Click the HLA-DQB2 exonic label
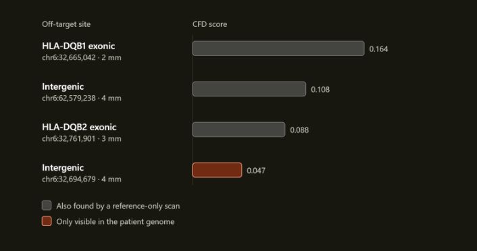Image resolution: width=477 pixels, height=251 pixels. (x=79, y=127)
